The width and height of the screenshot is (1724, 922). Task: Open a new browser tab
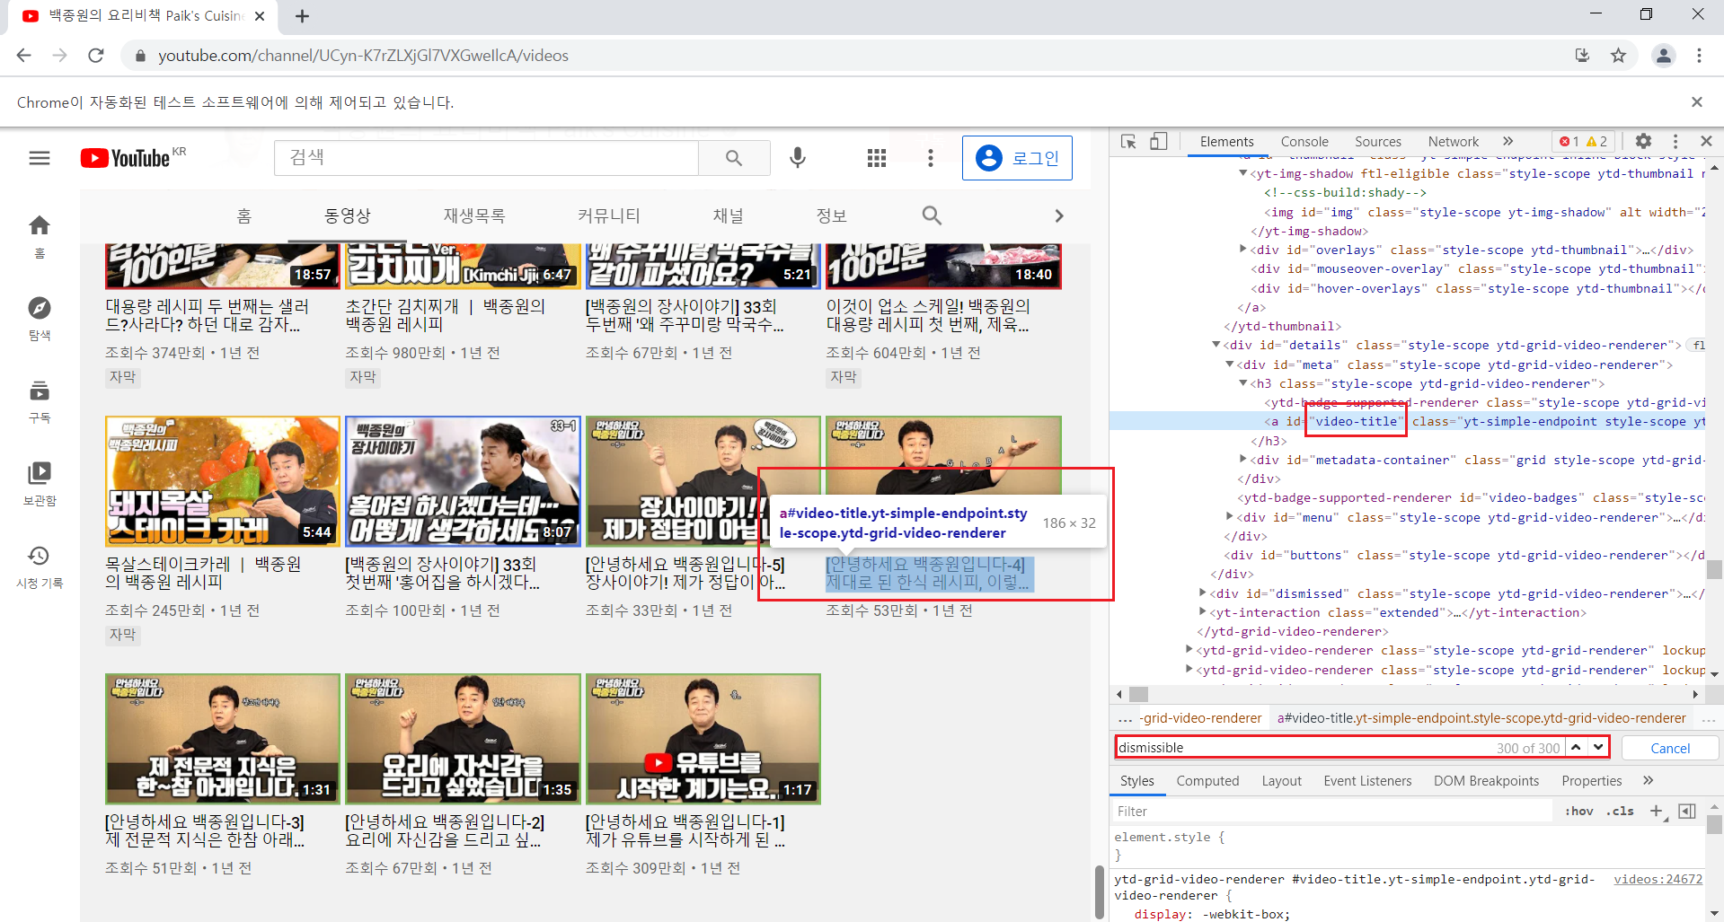[302, 16]
